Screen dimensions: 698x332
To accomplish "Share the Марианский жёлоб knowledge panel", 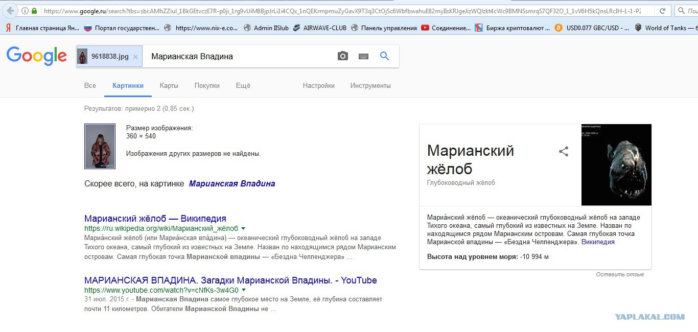I will 564,151.
